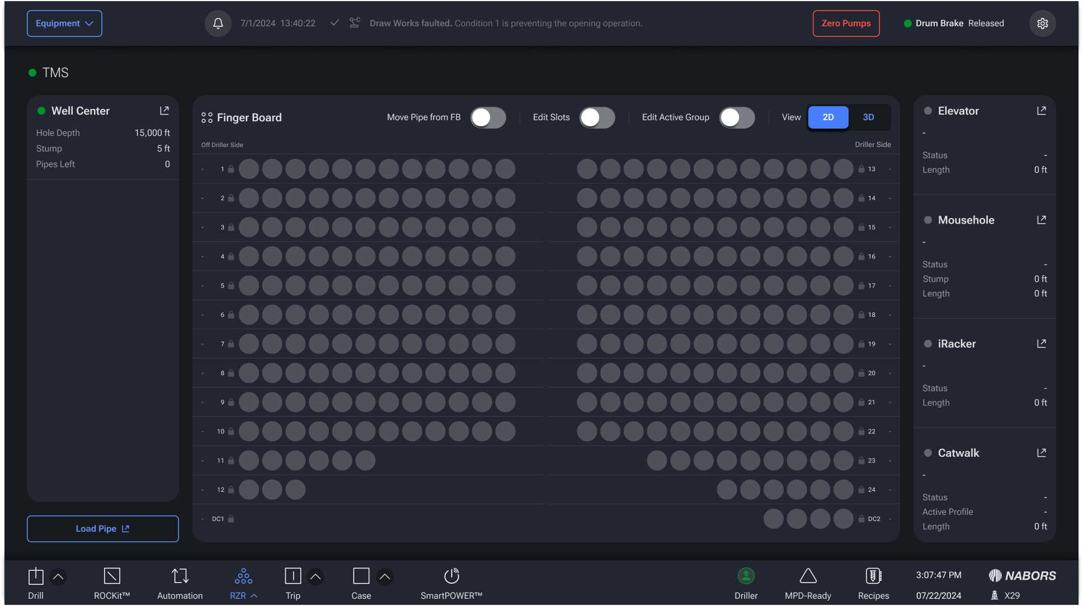Click the Stump value 5 ft in Well Center
Viewport: 1083px width, 606px height.
click(x=163, y=149)
